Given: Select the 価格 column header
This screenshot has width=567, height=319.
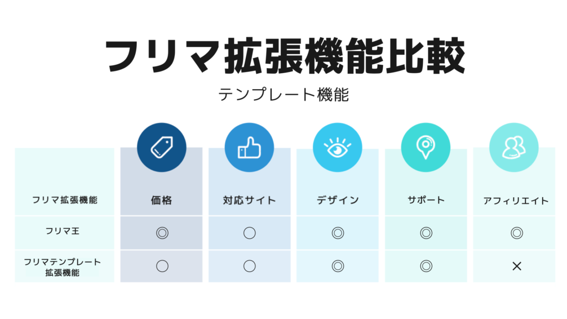Looking at the screenshot, I should 161,200.
